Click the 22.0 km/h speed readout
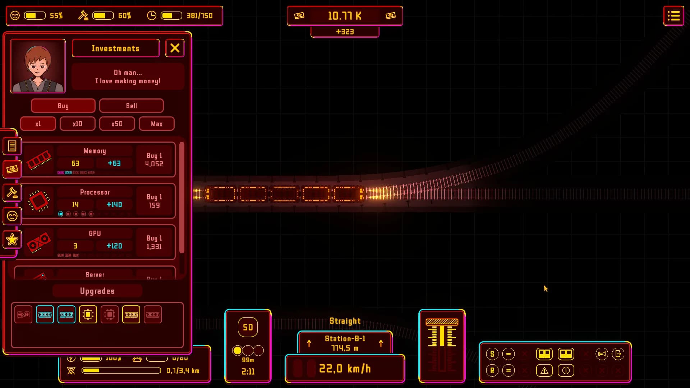This screenshot has height=388, width=690. pyautogui.click(x=345, y=369)
